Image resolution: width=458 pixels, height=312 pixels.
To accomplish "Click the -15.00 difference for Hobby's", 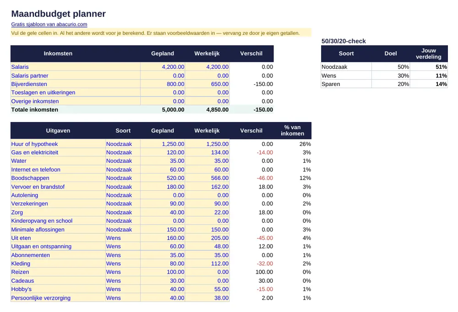I will click(251, 289).
